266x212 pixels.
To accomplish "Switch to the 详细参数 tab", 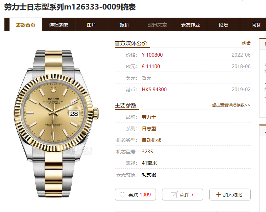I will (58, 25).
